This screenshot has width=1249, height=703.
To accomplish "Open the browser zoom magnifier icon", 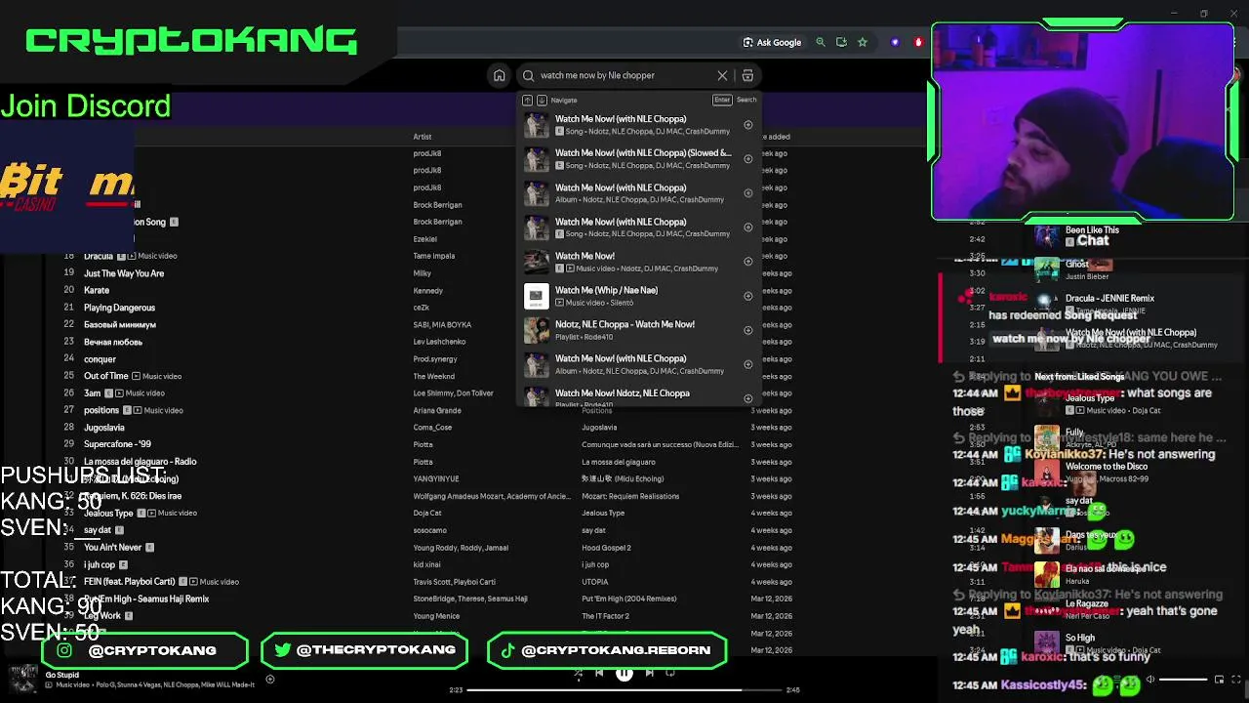I will click(x=821, y=42).
